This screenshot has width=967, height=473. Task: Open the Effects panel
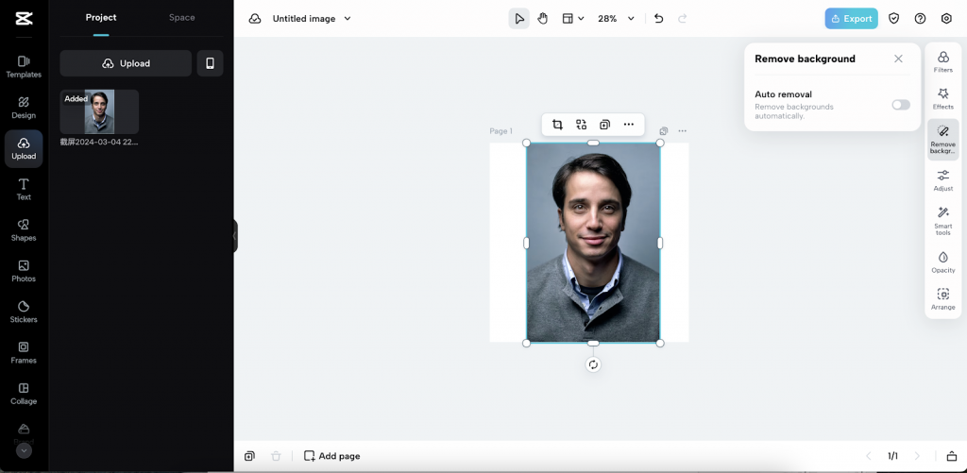pos(942,98)
